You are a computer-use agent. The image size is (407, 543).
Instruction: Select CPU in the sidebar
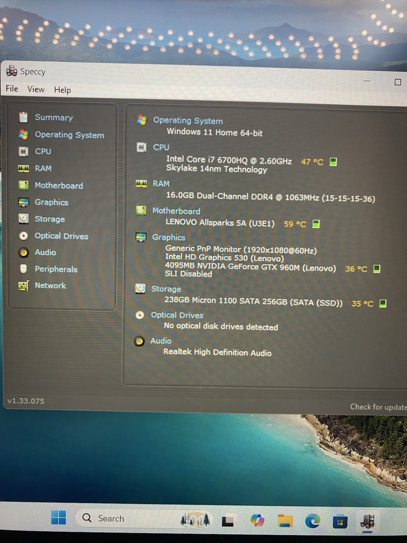pos(43,151)
